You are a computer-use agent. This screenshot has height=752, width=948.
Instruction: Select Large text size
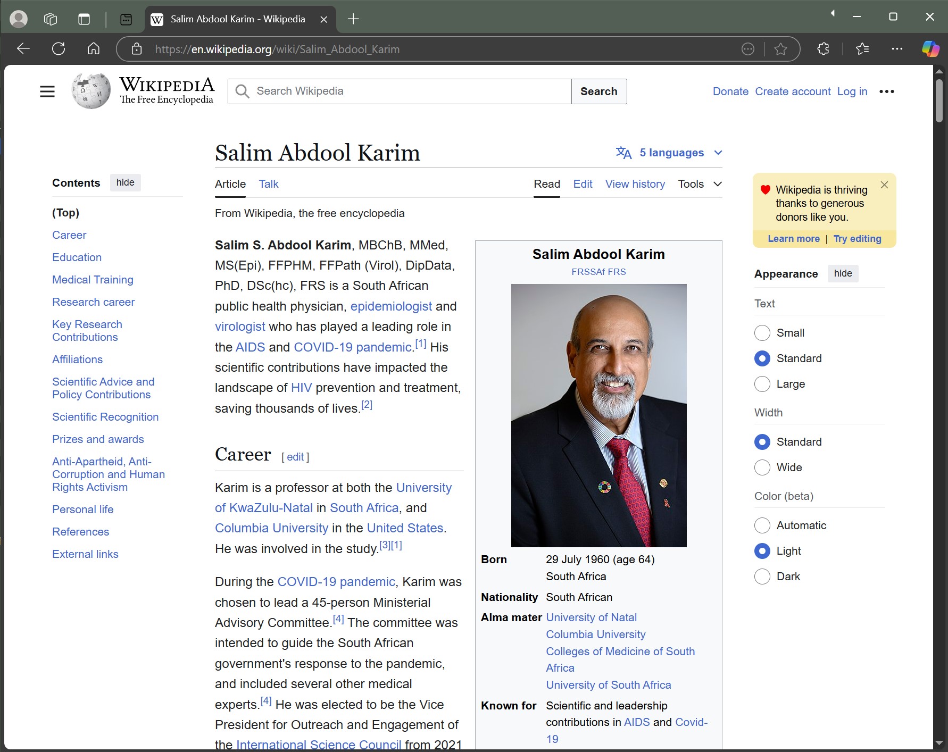pyautogui.click(x=762, y=384)
